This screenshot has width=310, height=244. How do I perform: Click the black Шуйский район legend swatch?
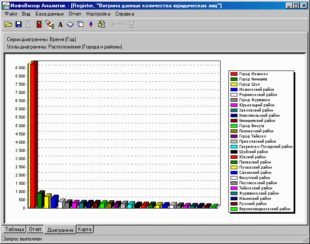pyautogui.click(x=234, y=152)
